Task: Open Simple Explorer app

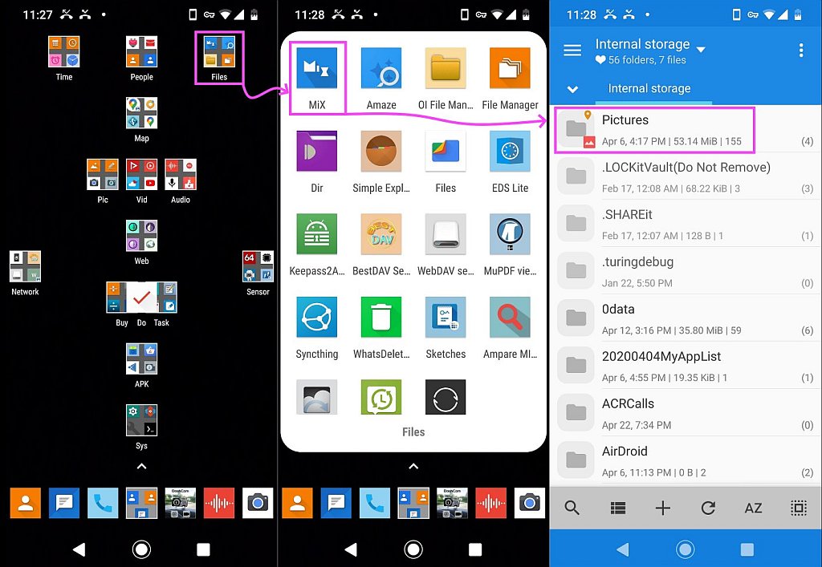Action: [381, 152]
